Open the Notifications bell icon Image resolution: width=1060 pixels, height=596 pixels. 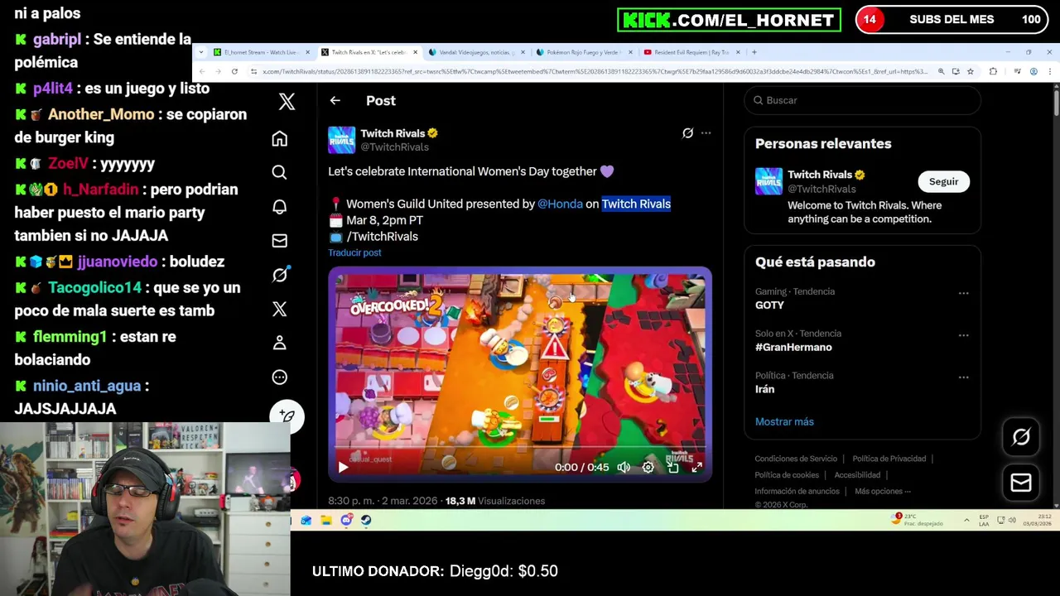pos(279,206)
